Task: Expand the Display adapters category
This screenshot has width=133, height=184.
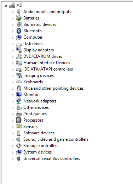Action: tap(12, 50)
